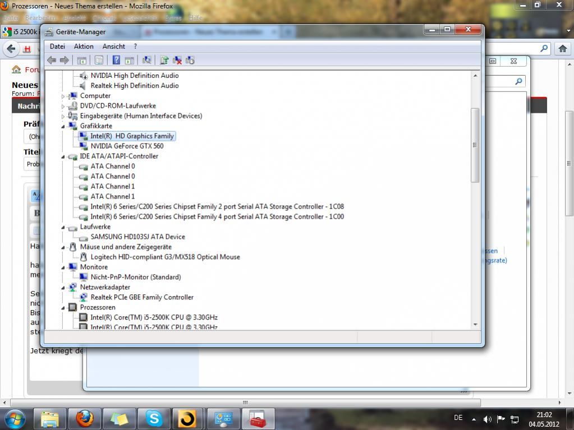Collapse the Grafikkarte node
Viewport: 574px width, 430px height.
coord(63,127)
